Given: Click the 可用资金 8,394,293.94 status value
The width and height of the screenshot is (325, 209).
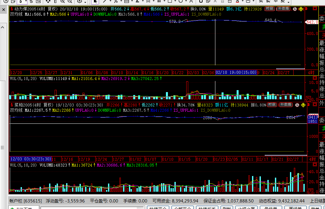Looking at the screenshot, I should coord(175,201).
